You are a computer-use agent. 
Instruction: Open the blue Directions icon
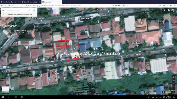point(34,10)
